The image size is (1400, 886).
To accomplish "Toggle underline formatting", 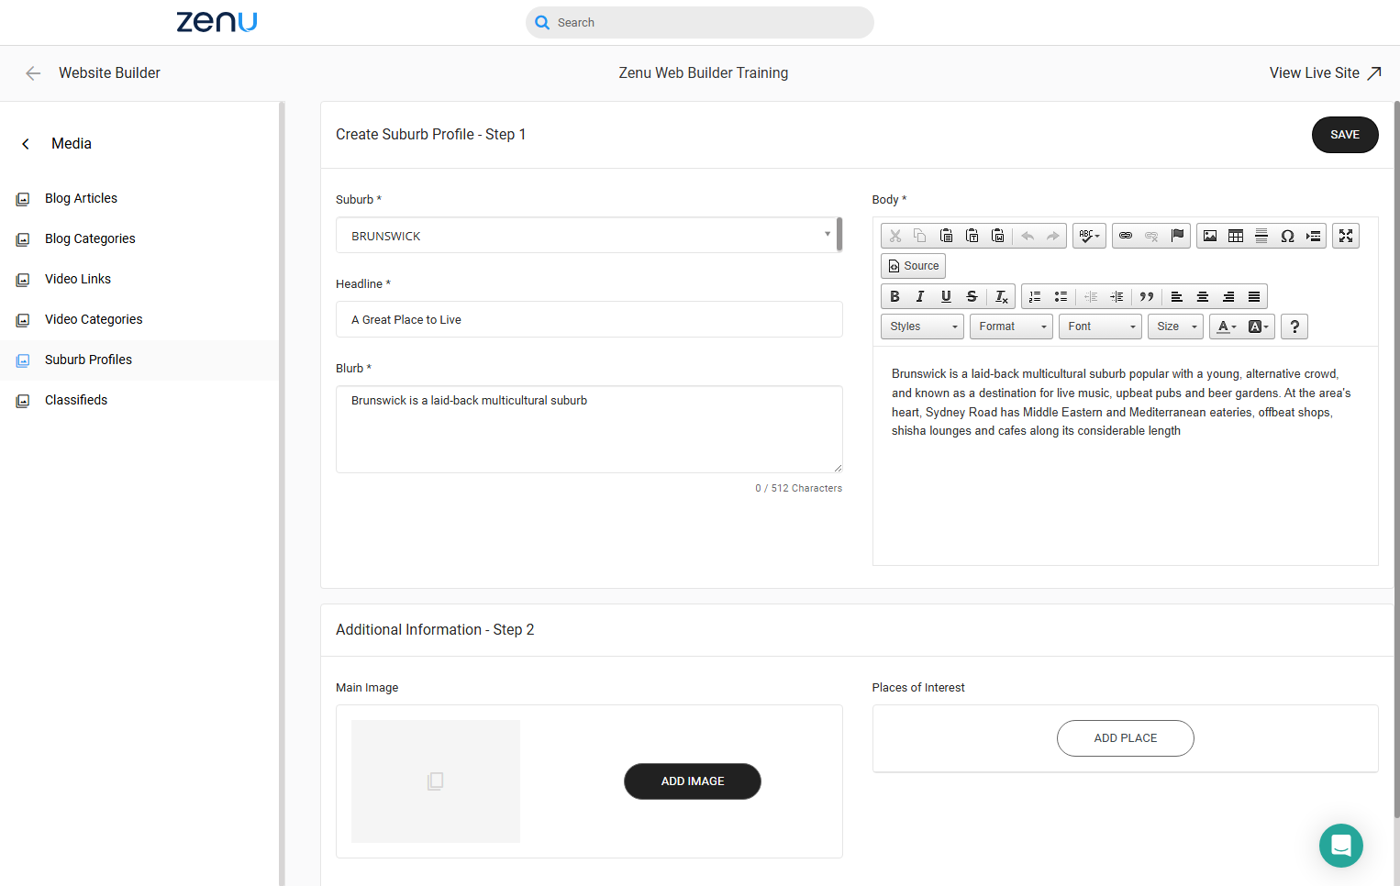I will pos(946,296).
